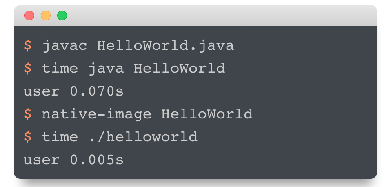
Task: Click the 0.070s timing value
Action: point(97,91)
